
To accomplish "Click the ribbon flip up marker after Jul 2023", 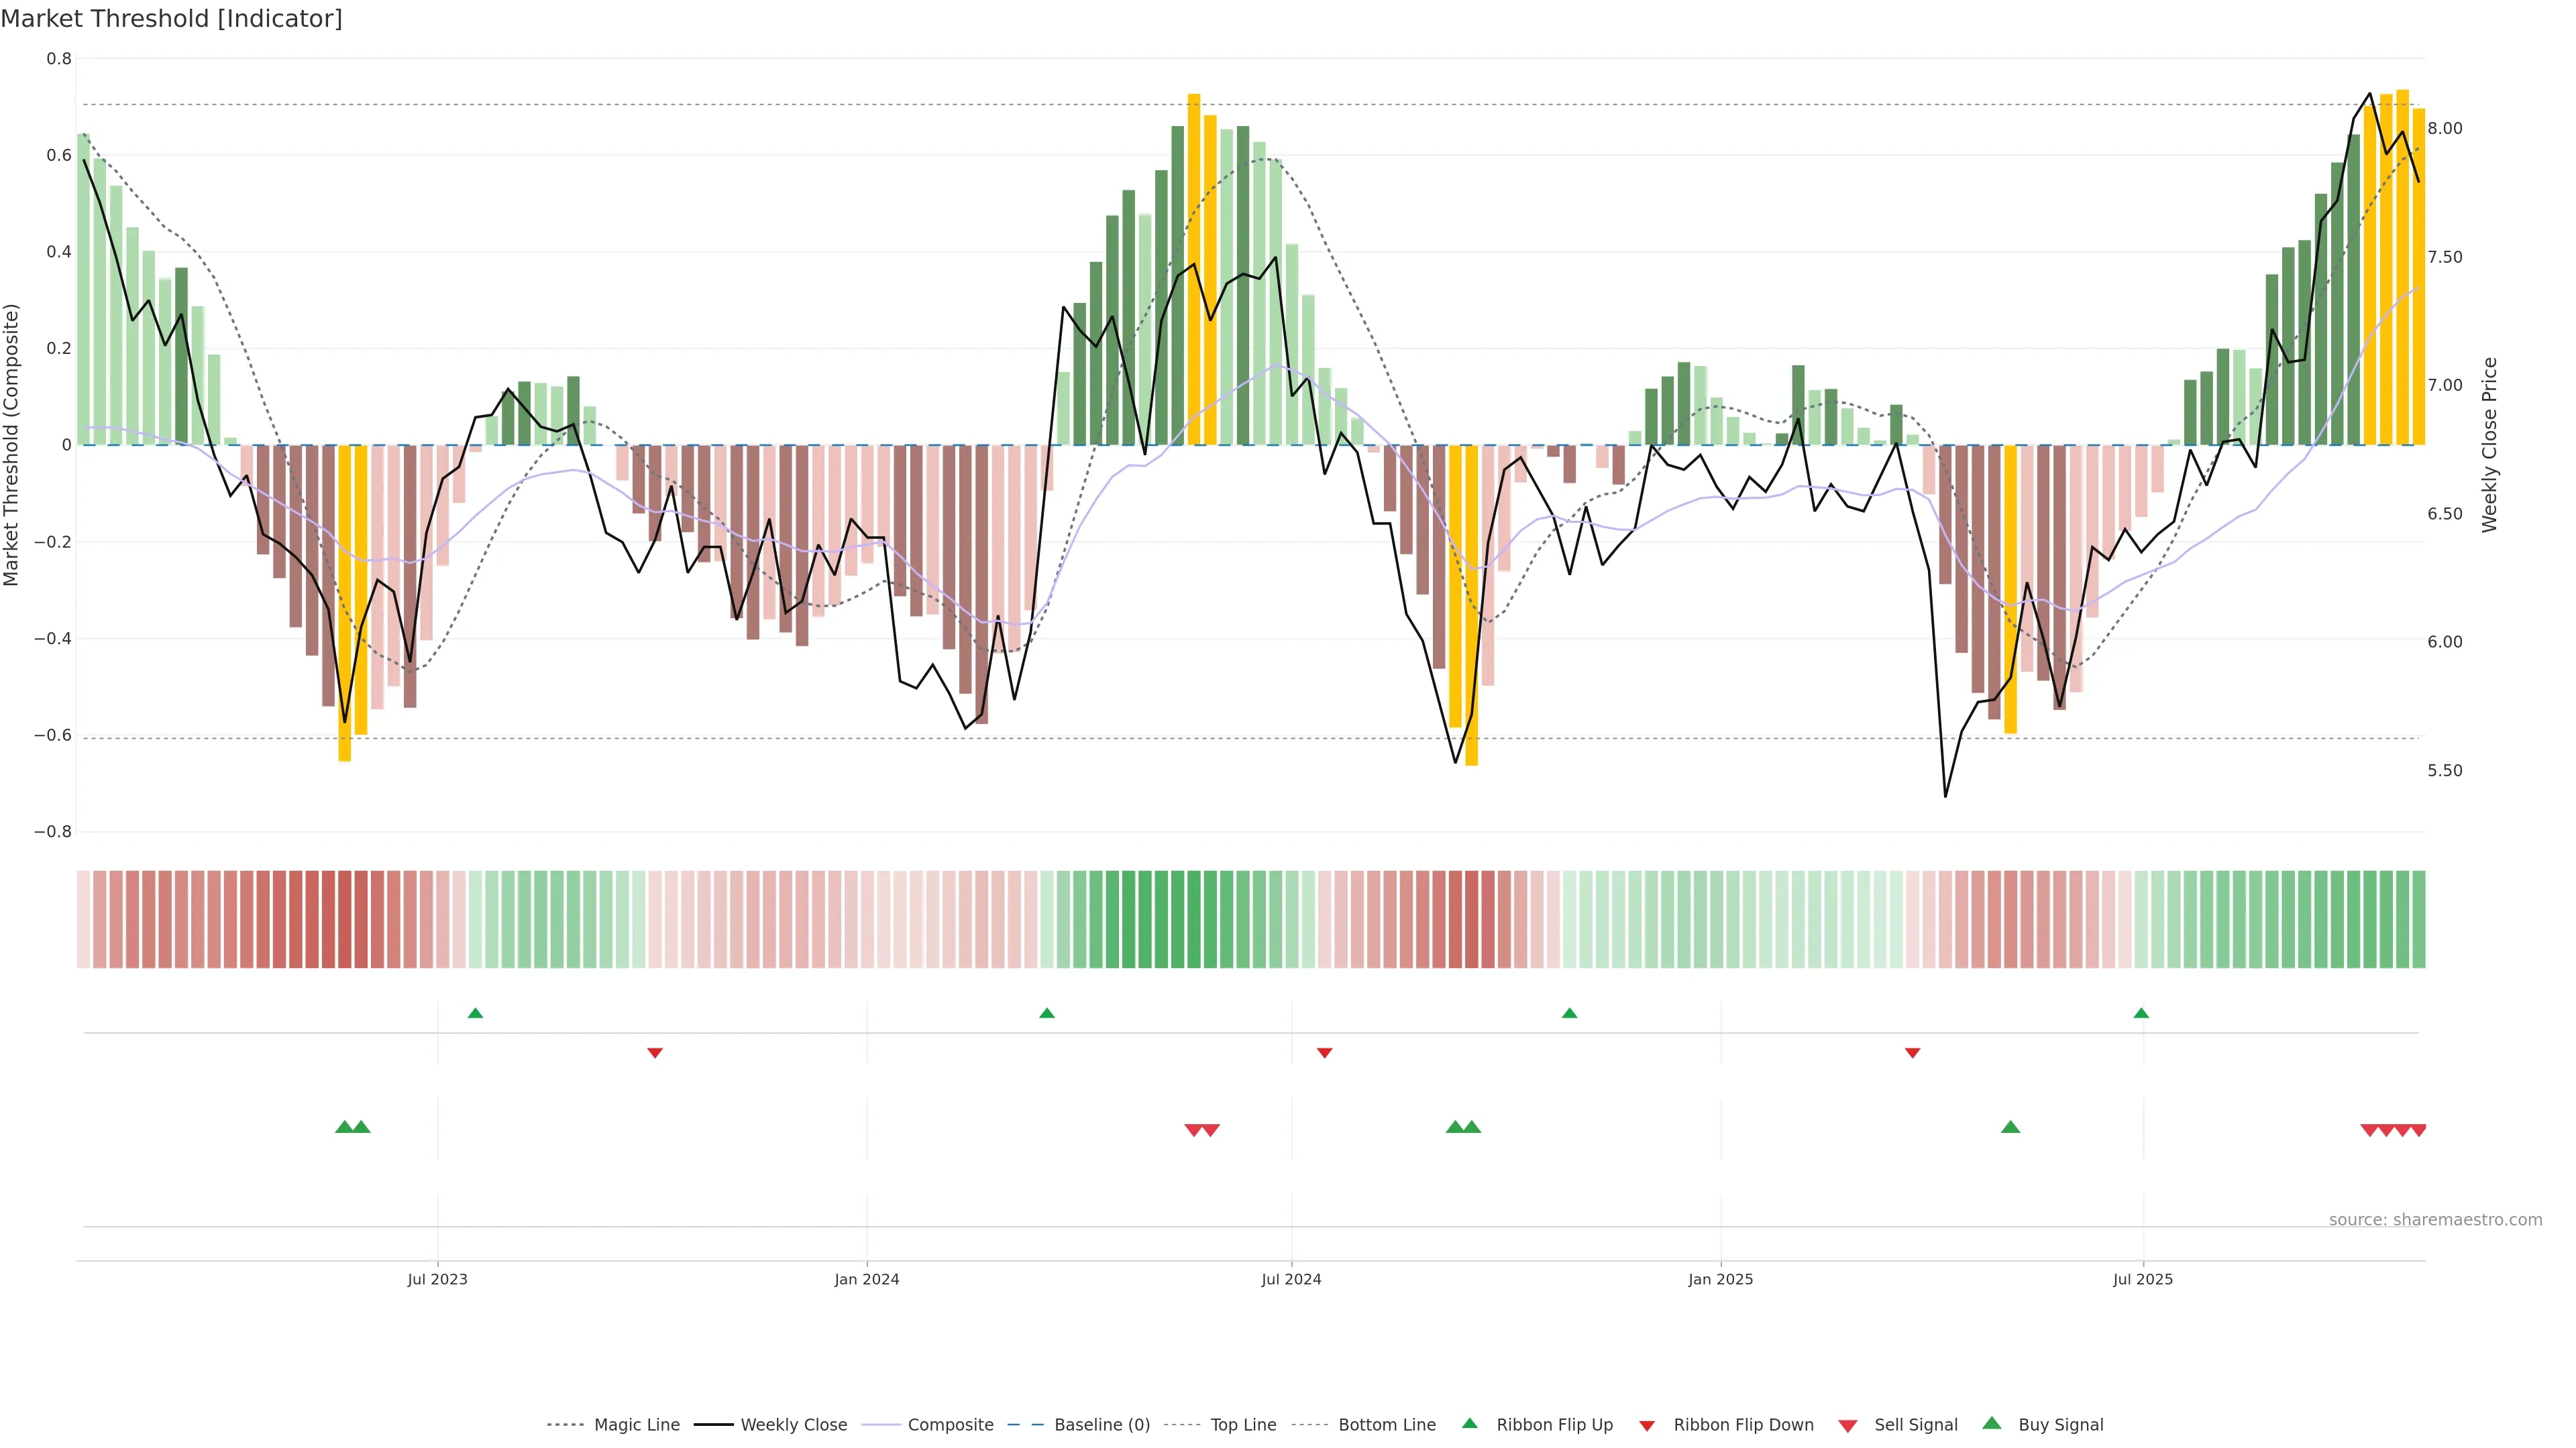I will click(x=475, y=1014).
